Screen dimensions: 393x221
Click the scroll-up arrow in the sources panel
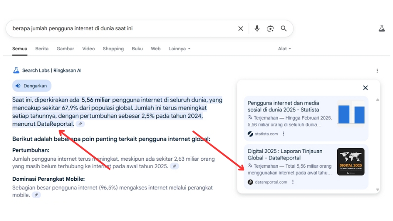(x=377, y=100)
